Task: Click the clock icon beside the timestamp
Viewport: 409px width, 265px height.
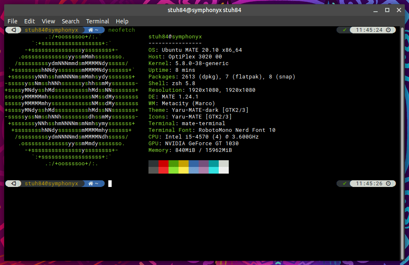Action: [389, 30]
